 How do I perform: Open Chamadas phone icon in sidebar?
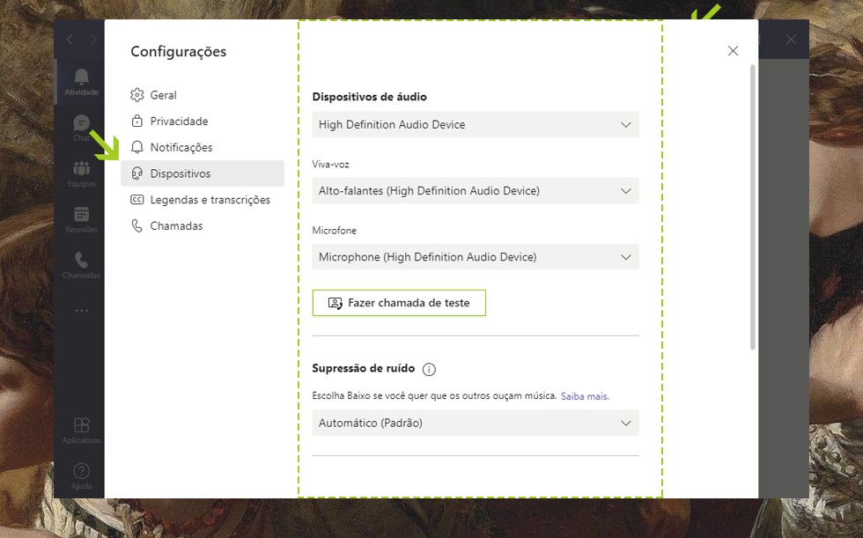click(81, 263)
